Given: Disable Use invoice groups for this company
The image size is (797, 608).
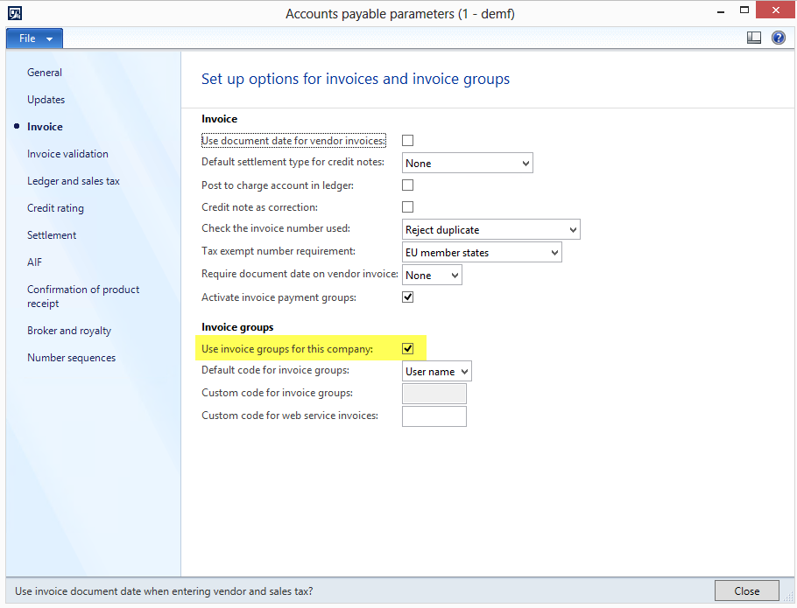Looking at the screenshot, I should [x=407, y=349].
